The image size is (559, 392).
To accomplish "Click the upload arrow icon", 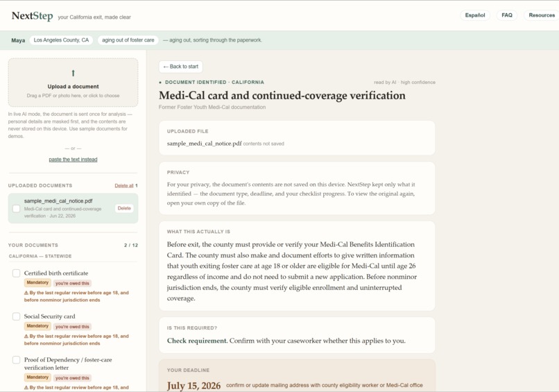I will click(73, 73).
